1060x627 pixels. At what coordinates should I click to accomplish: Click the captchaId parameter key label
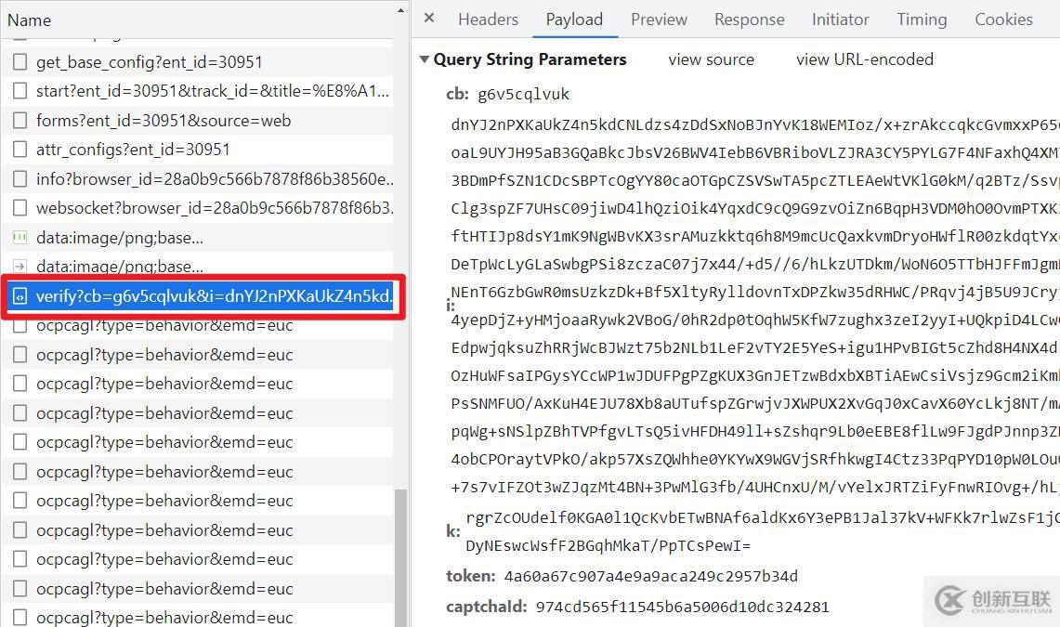[x=486, y=607]
